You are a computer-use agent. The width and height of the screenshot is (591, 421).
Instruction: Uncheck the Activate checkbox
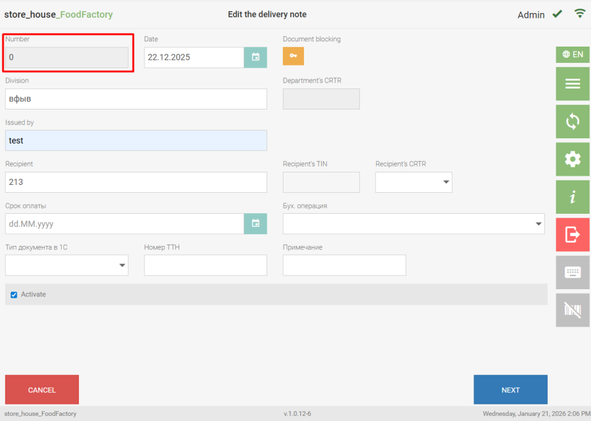[x=14, y=295]
